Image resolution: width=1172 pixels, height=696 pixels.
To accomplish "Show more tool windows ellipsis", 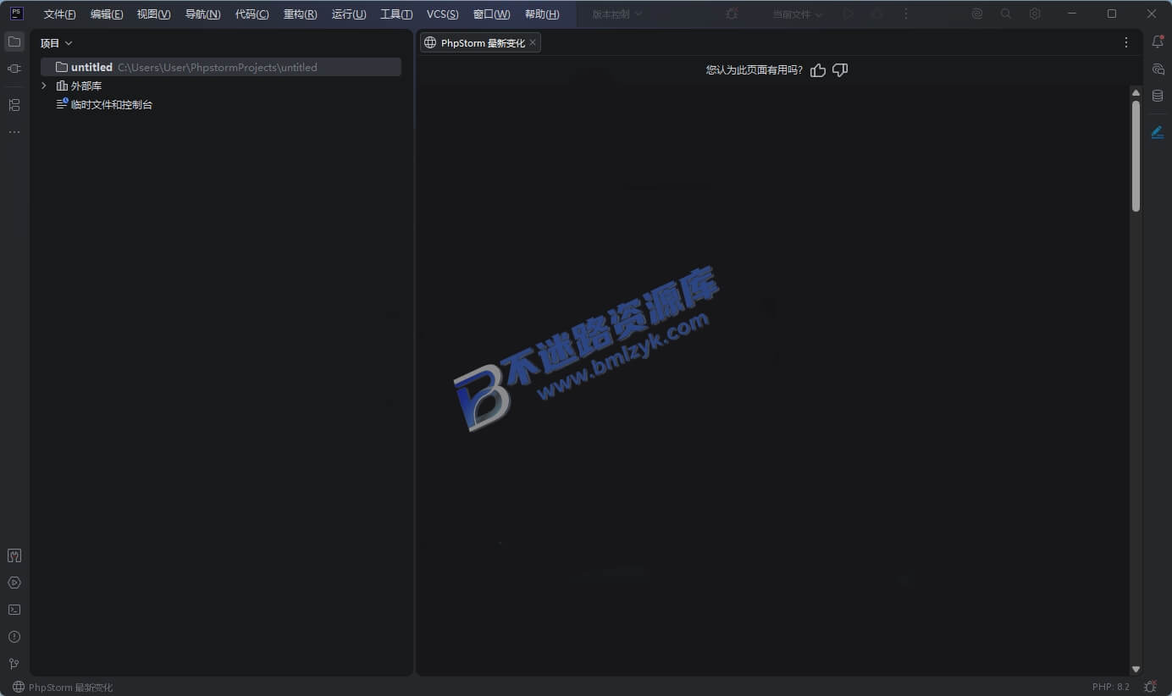I will [x=14, y=132].
